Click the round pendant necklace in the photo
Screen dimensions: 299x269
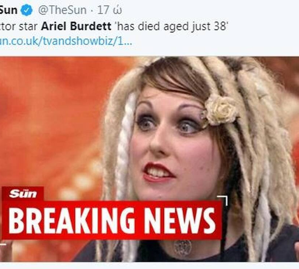pyautogui.click(x=182, y=247)
